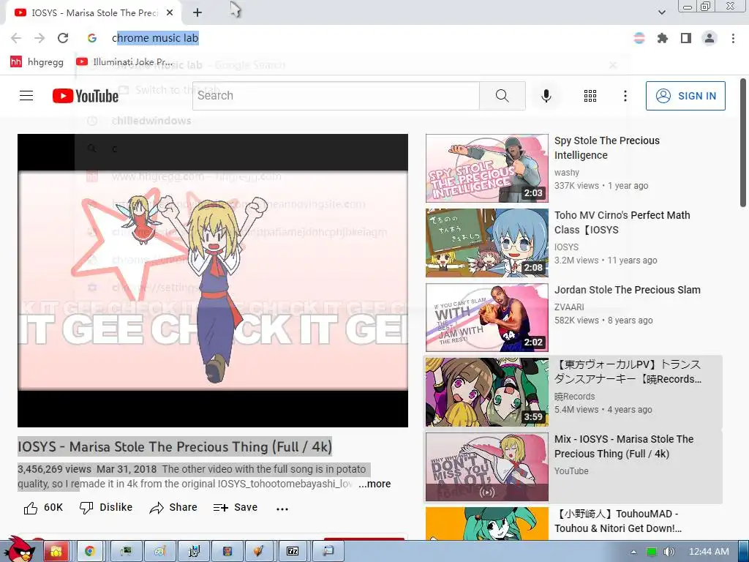Click the 3,456,269 views text
Screen dimensions: 749x562
tap(54, 469)
